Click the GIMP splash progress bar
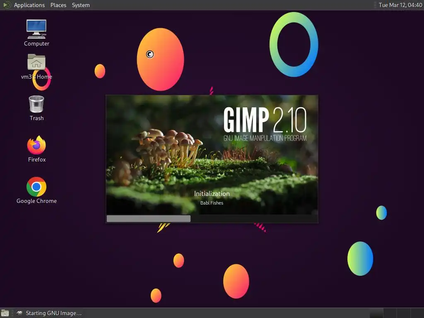The image size is (424, 318). 212,219
